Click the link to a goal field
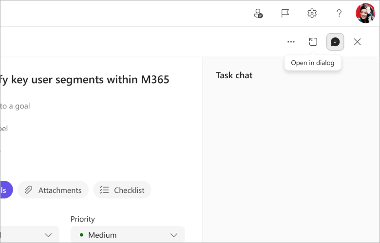This screenshot has width=380, height=243. point(15,106)
